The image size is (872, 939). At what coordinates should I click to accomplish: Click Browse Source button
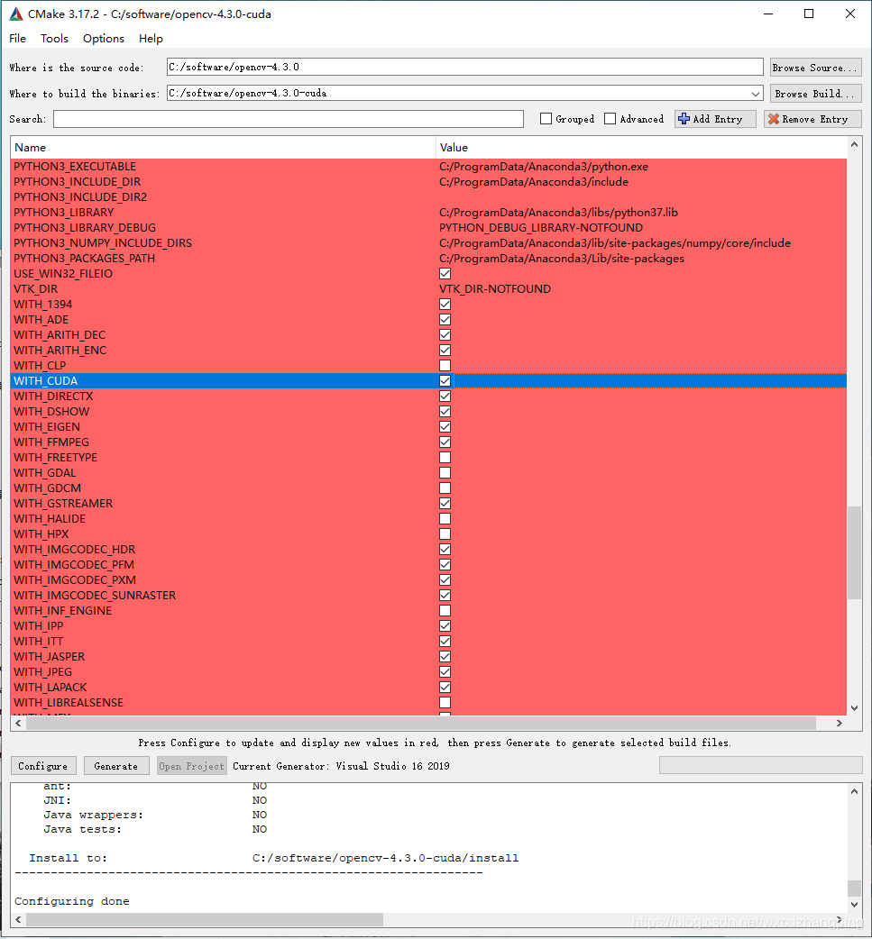[x=815, y=67]
